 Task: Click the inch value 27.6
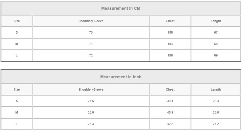click(91, 101)
